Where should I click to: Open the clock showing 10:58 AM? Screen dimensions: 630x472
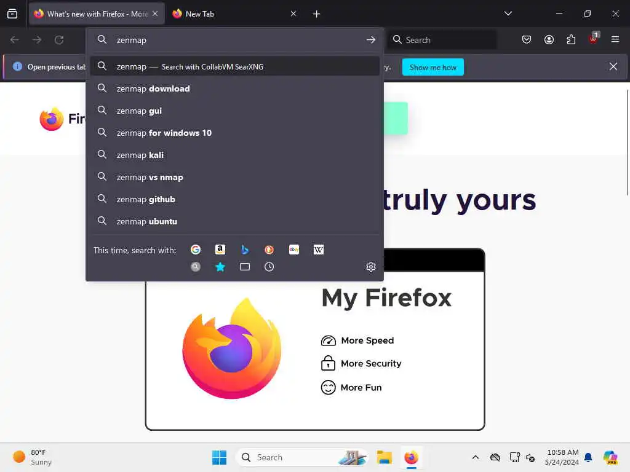click(562, 457)
